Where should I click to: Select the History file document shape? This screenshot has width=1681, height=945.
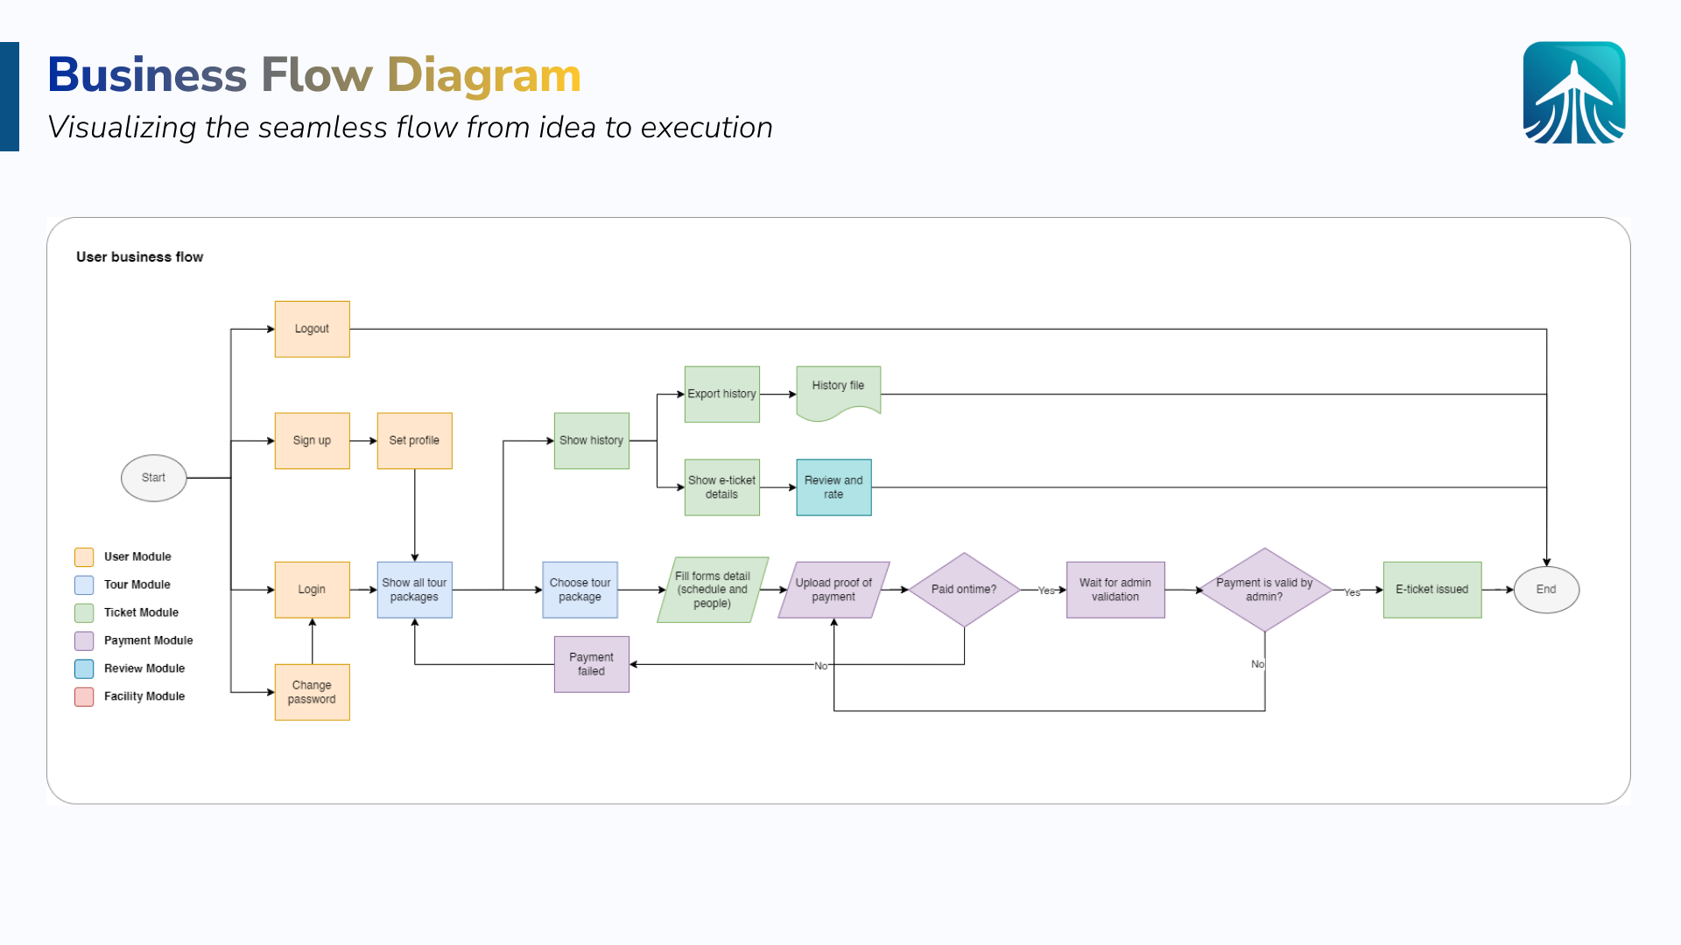click(838, 391)
